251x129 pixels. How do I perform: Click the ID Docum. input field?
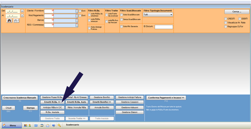[164, 27]
